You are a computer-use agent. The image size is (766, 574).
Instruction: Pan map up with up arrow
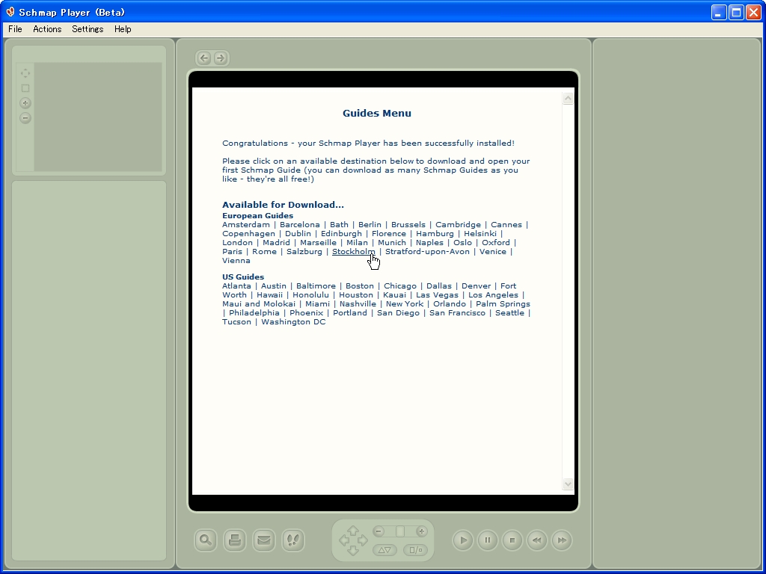(x=353, y=531)
